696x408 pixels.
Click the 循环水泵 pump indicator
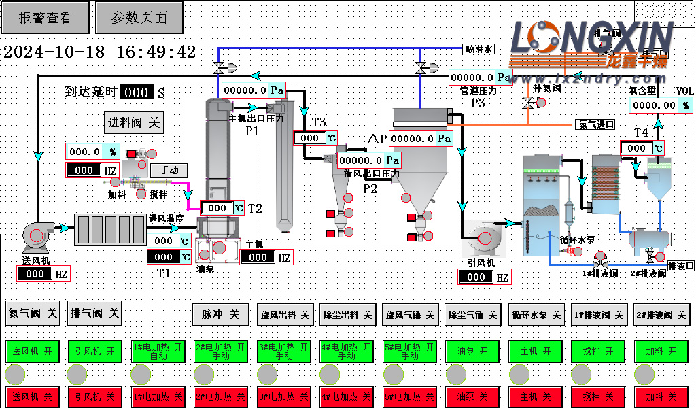point(577,252)
